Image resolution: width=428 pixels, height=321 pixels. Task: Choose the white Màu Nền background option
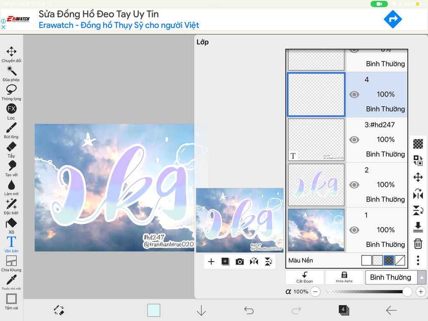tap(366, 260)
